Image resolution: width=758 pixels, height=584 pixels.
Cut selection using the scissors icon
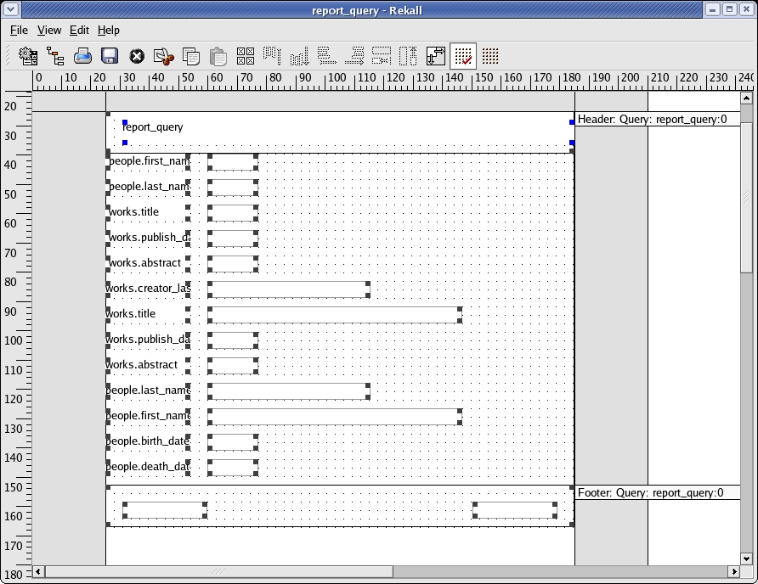point(163,57)
